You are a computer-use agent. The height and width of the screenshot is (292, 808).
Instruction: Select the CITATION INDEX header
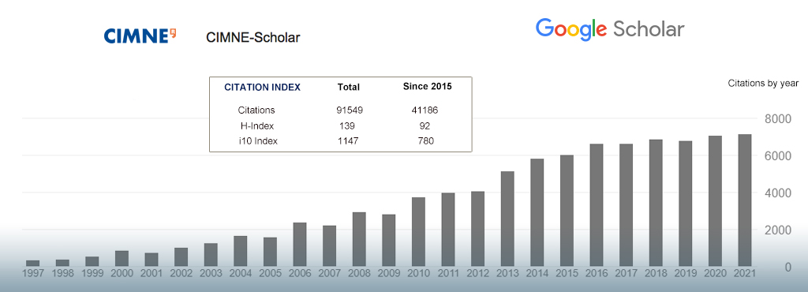coord(262,88)
